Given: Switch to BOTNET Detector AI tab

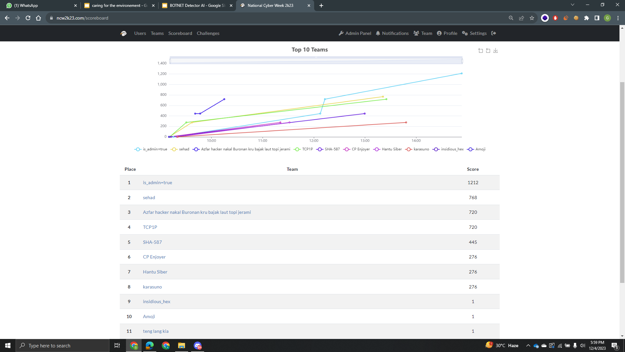Looking at the screenshot, I should (x=197, y=6).
